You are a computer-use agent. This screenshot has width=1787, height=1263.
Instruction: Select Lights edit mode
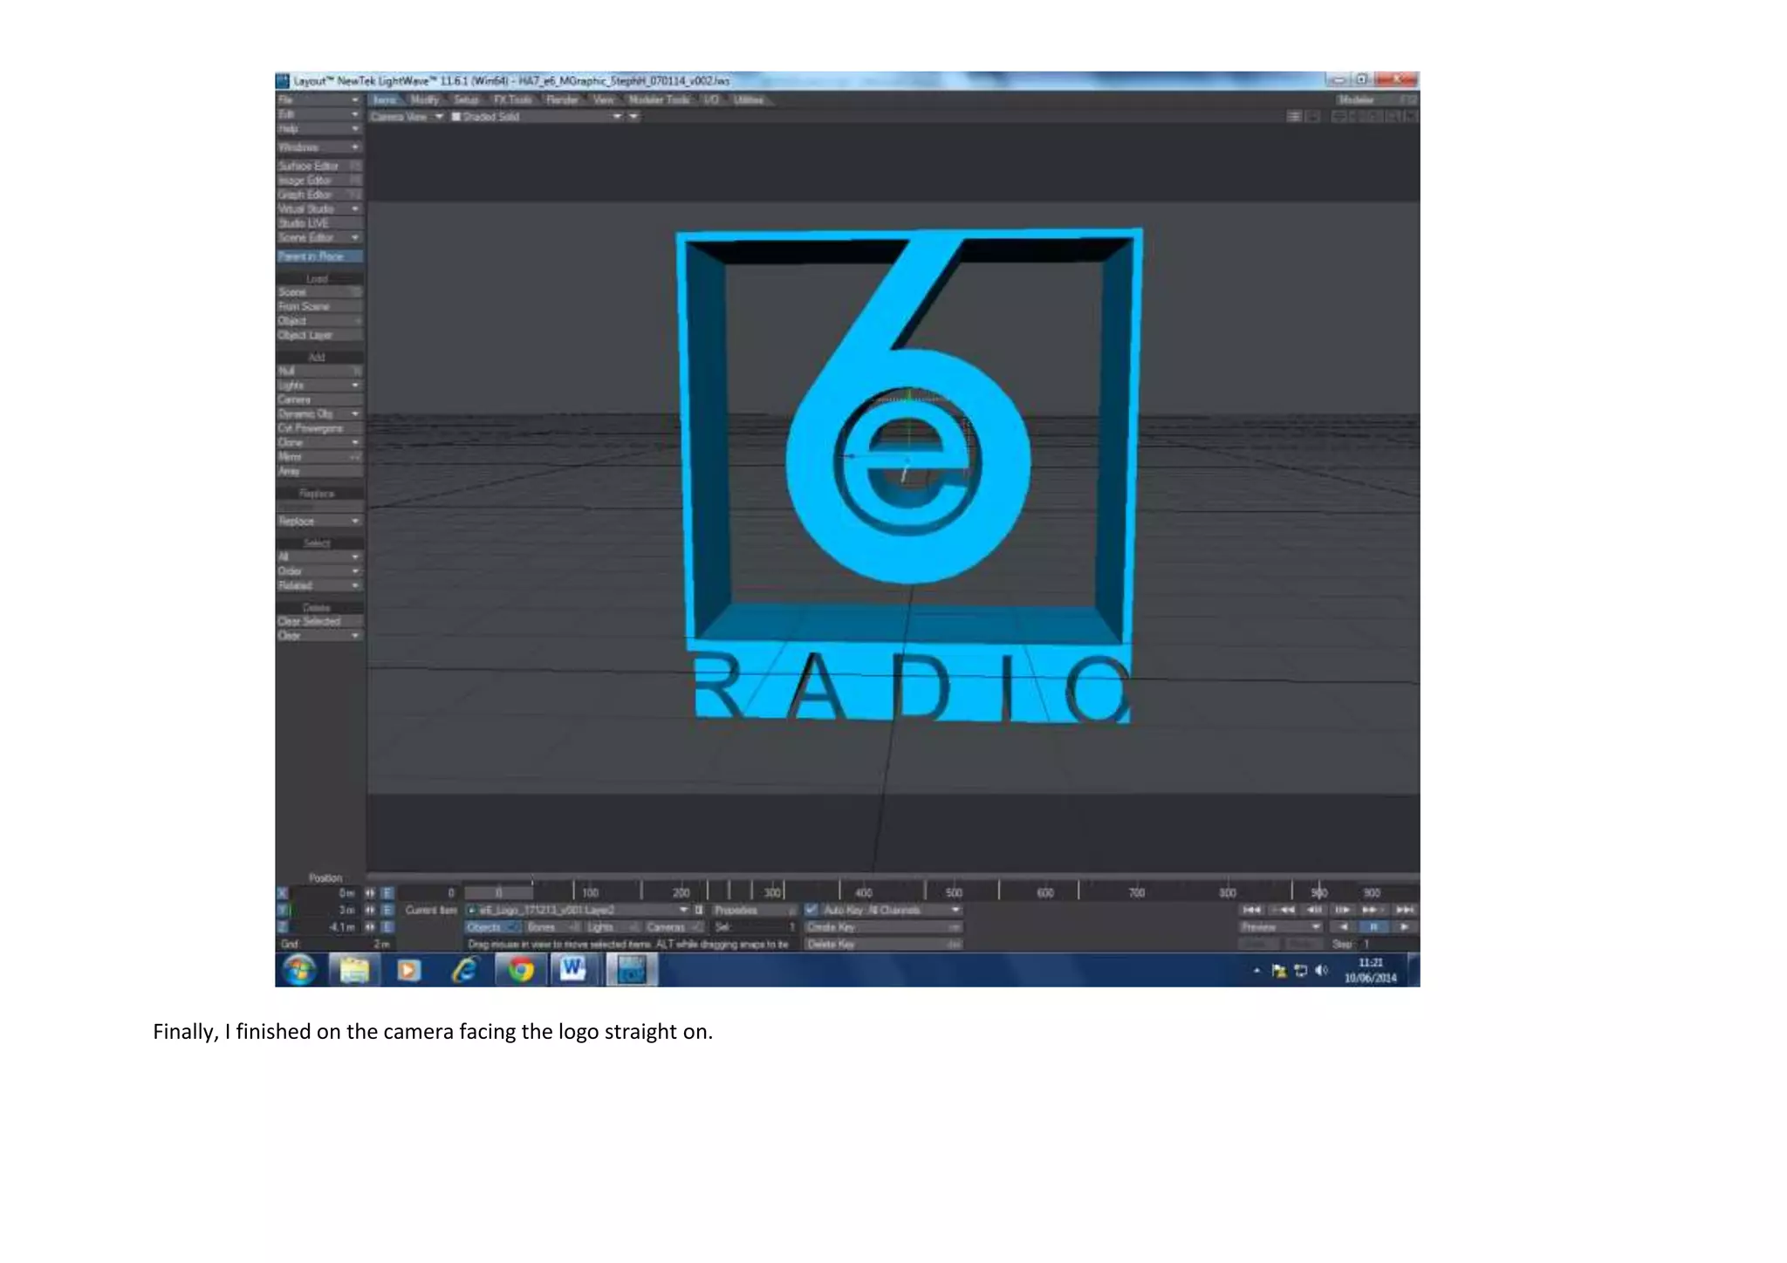point(612,927)
